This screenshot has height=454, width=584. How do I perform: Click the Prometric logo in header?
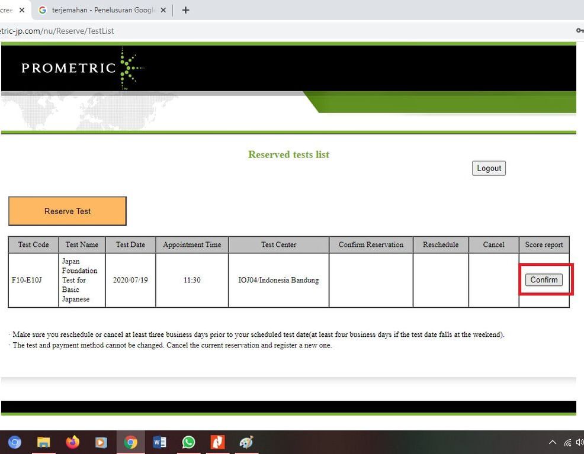[83, 67]
